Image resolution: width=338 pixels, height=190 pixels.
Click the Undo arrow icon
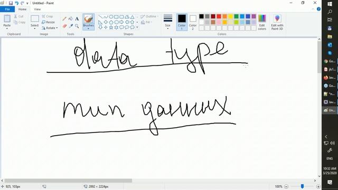16,3
